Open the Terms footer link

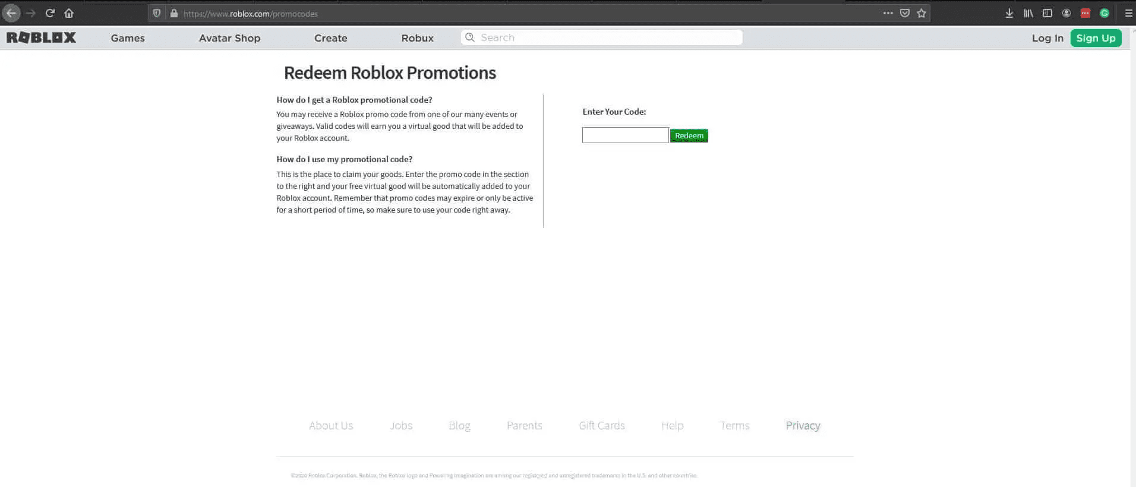[735, 426]
